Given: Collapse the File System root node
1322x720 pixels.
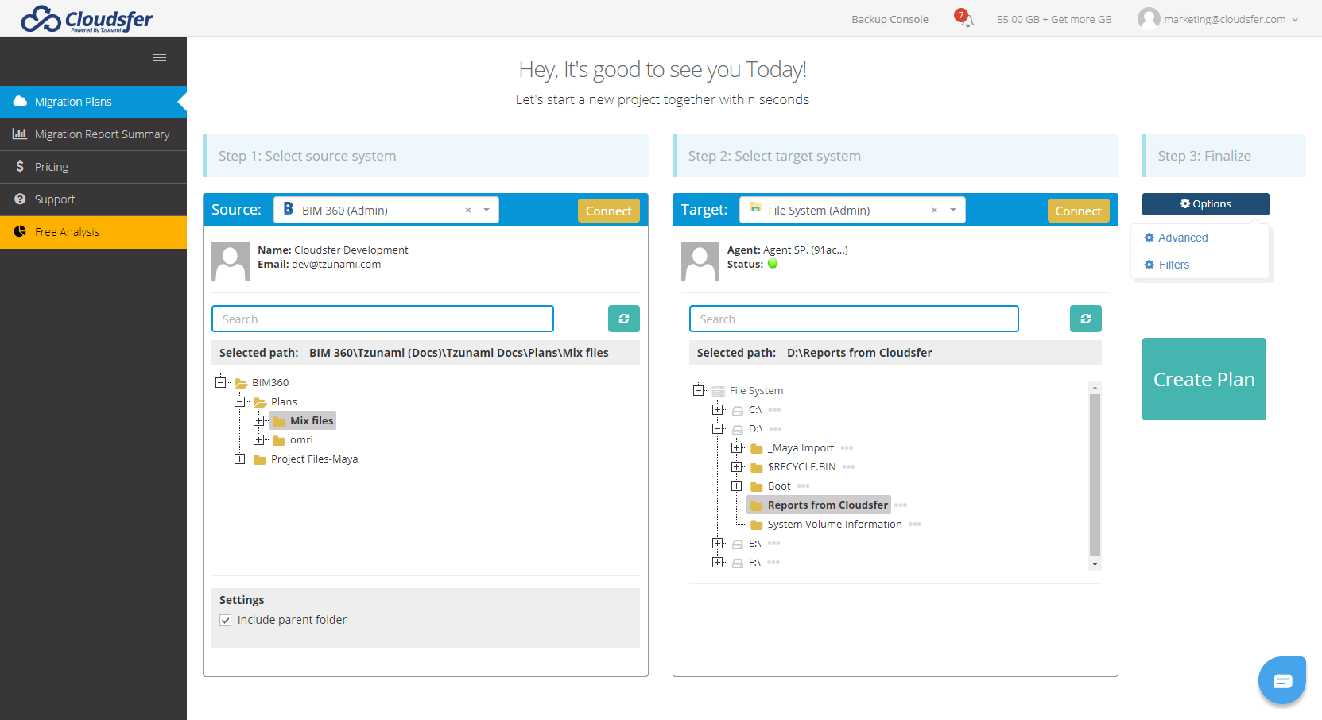Looking at the screenshot, I should (x=698, y=390).
